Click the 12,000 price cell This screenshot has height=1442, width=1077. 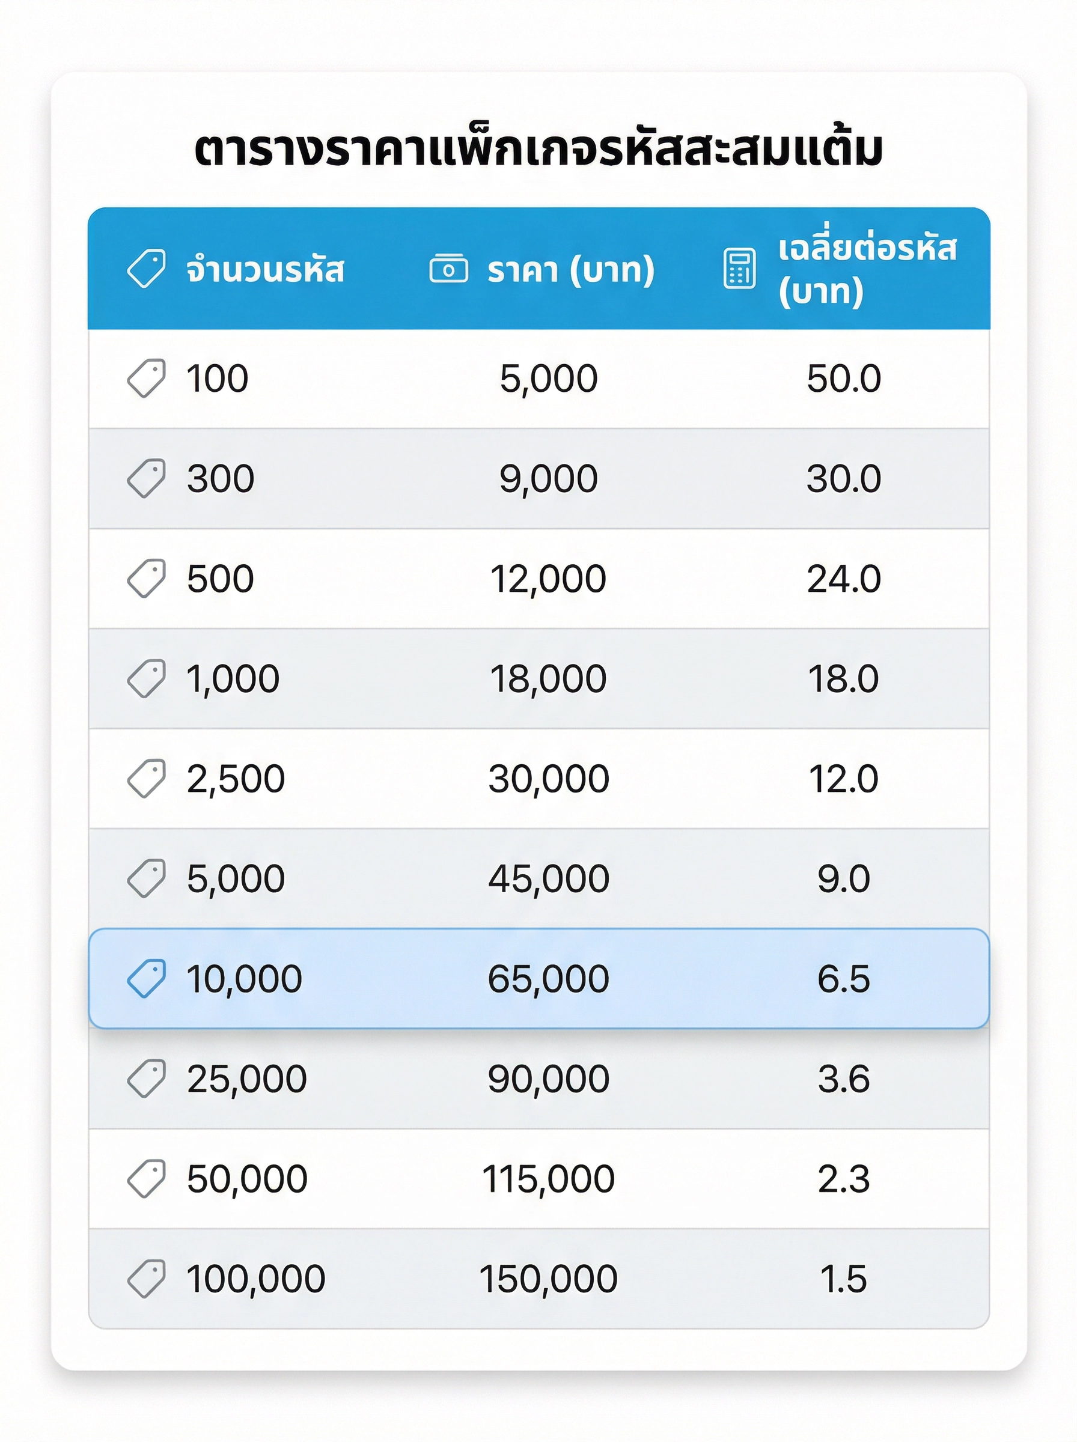click(x=548, y=579)
